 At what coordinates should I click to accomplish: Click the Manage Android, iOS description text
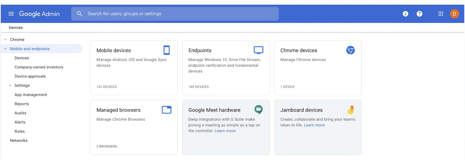pyautogui.click(x=132, y=63)
